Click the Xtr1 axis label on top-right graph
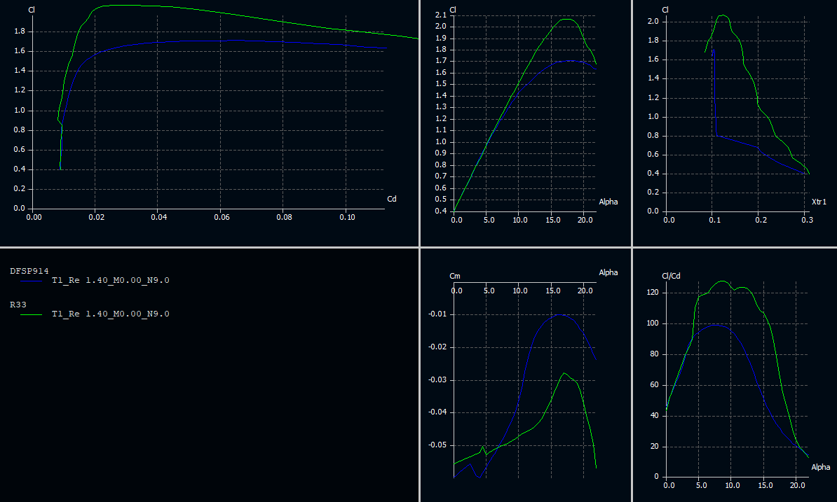The image size is (837, 502). tap(819, 202)
